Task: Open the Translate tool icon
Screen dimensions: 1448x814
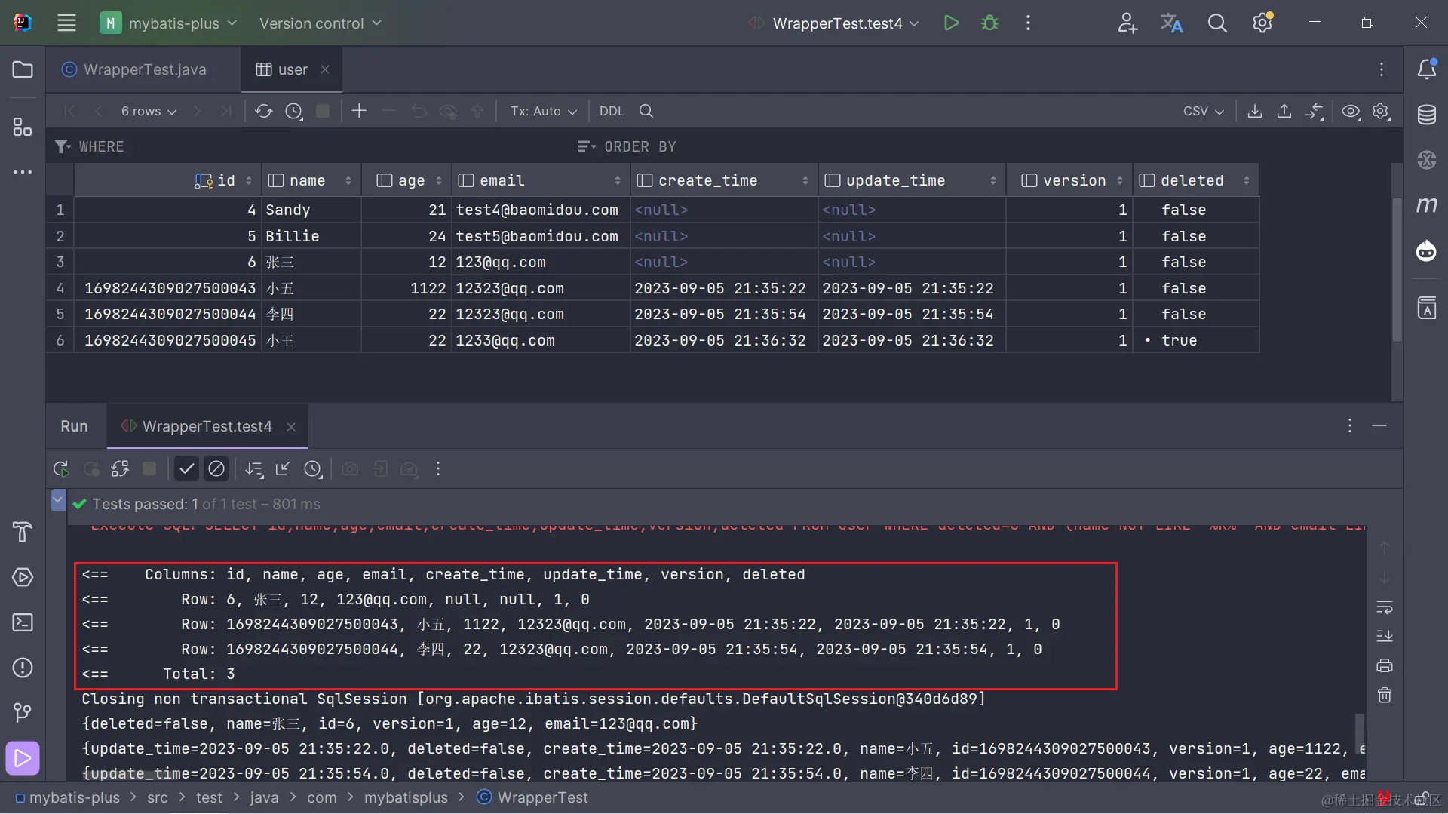Action: click(x=1171, y=23)
